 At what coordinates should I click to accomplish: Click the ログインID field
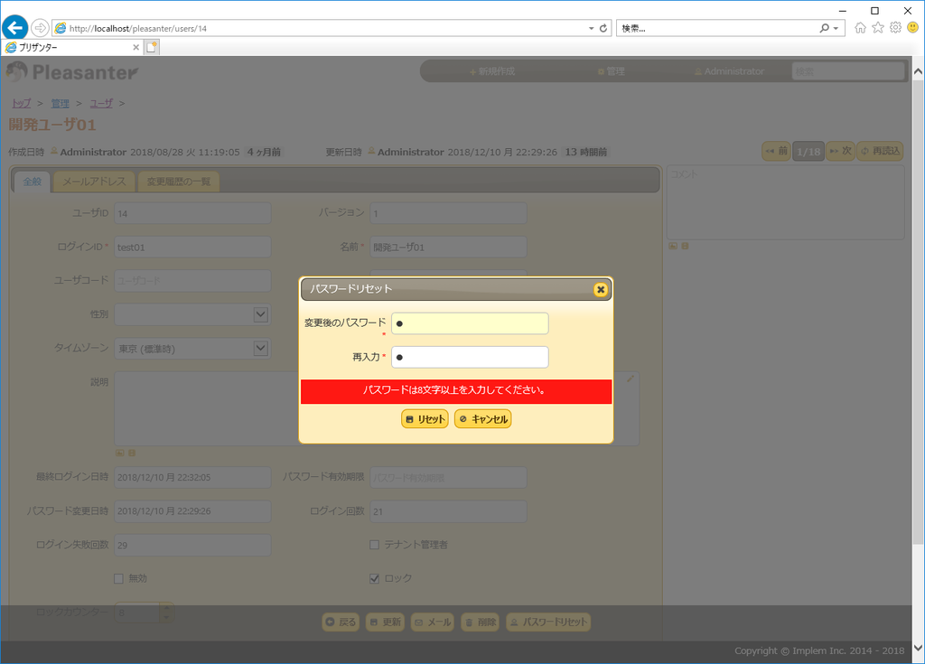tap(193, 248)
